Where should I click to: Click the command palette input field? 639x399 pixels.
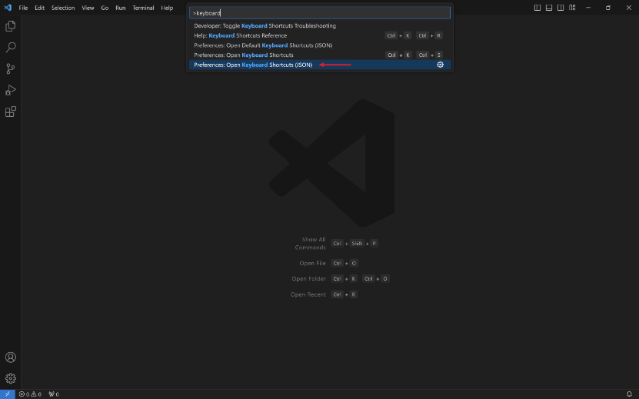coord(320,13)
